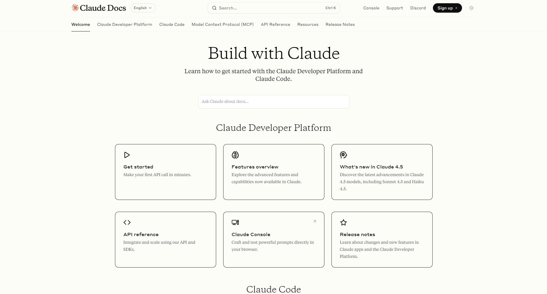Switch to the Claude Developer Platform tab
Viewport: 547px width, 294px height.
[x=125, y=24]
